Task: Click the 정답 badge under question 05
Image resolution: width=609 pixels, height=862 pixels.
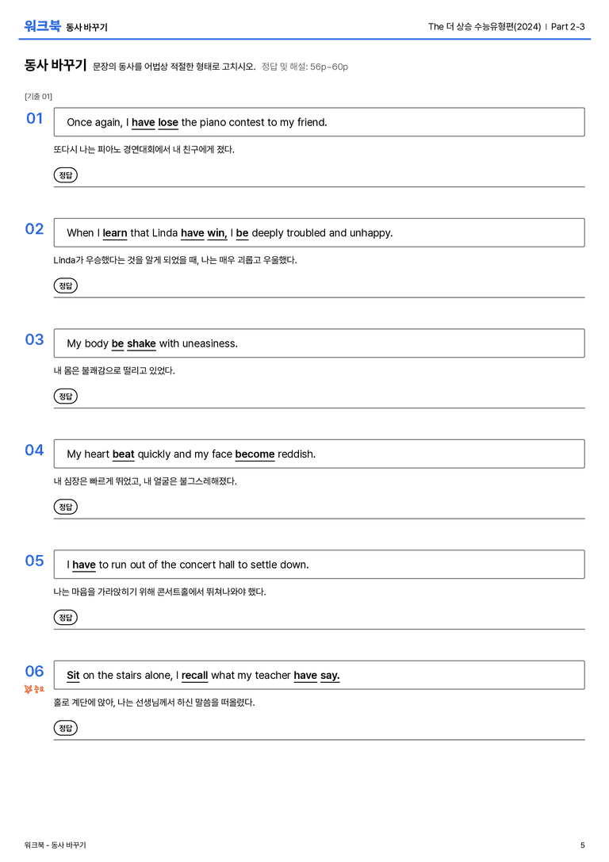Action: [x=65, y=618]
